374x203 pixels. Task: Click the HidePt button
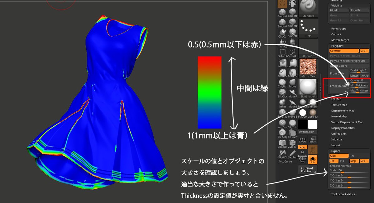339,11
